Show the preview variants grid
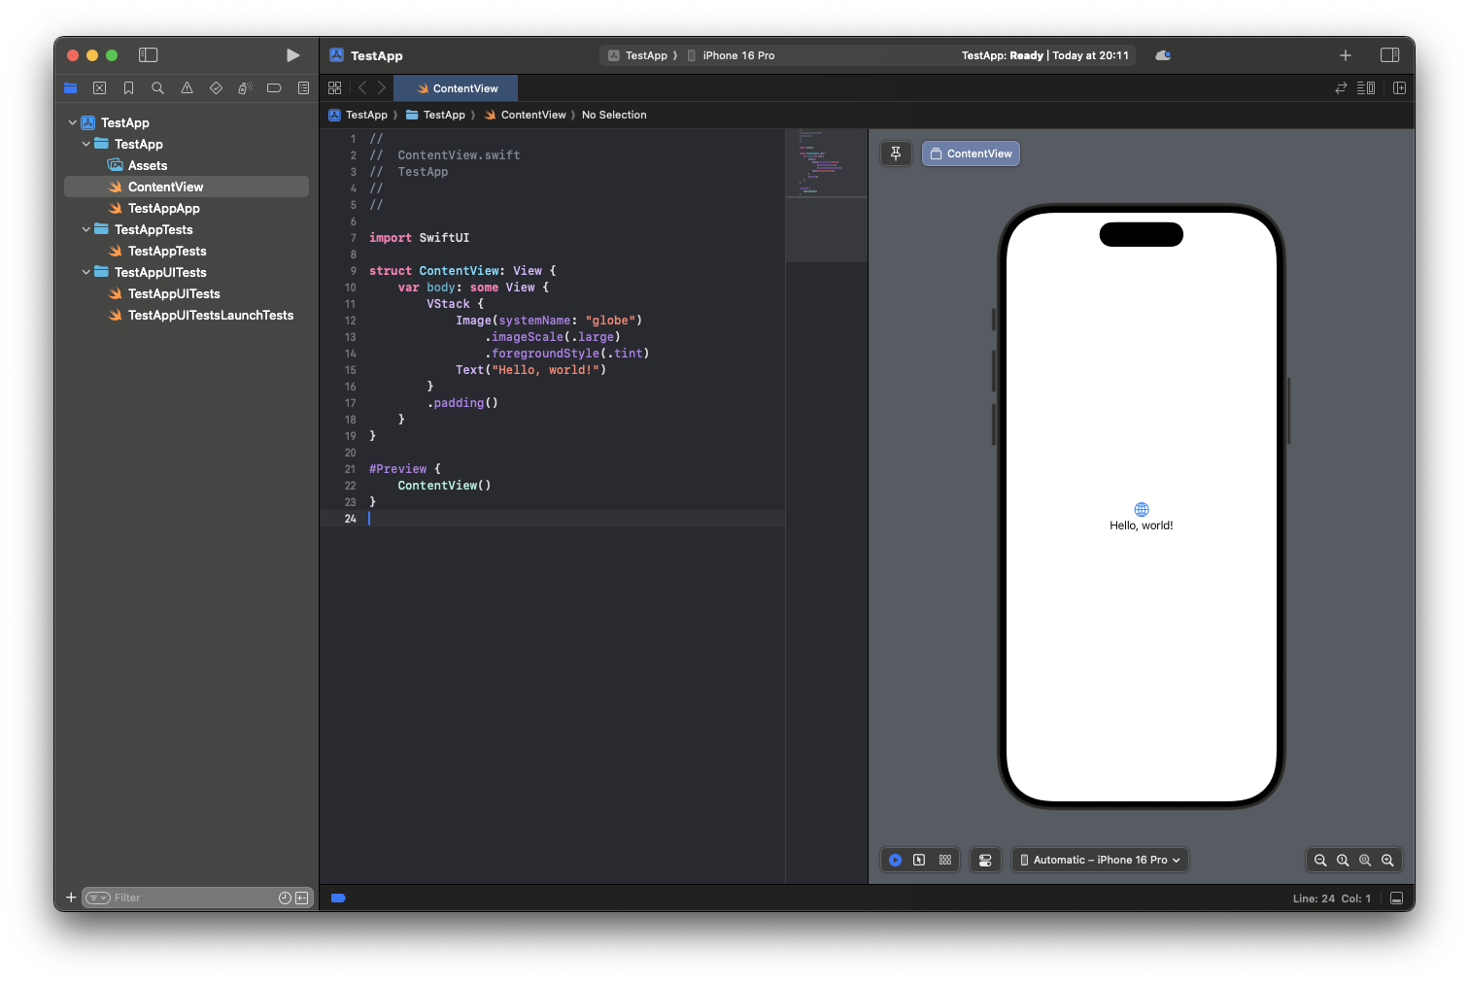This screenshot has width=1469, height=983. tap(944, 860)
